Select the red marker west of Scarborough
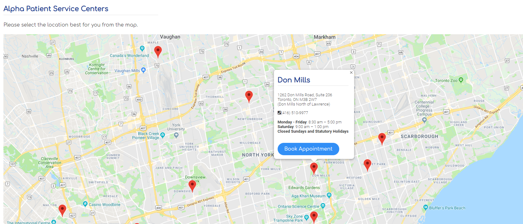Viewport: 523px width, 224px height. (x=382, y=139)
